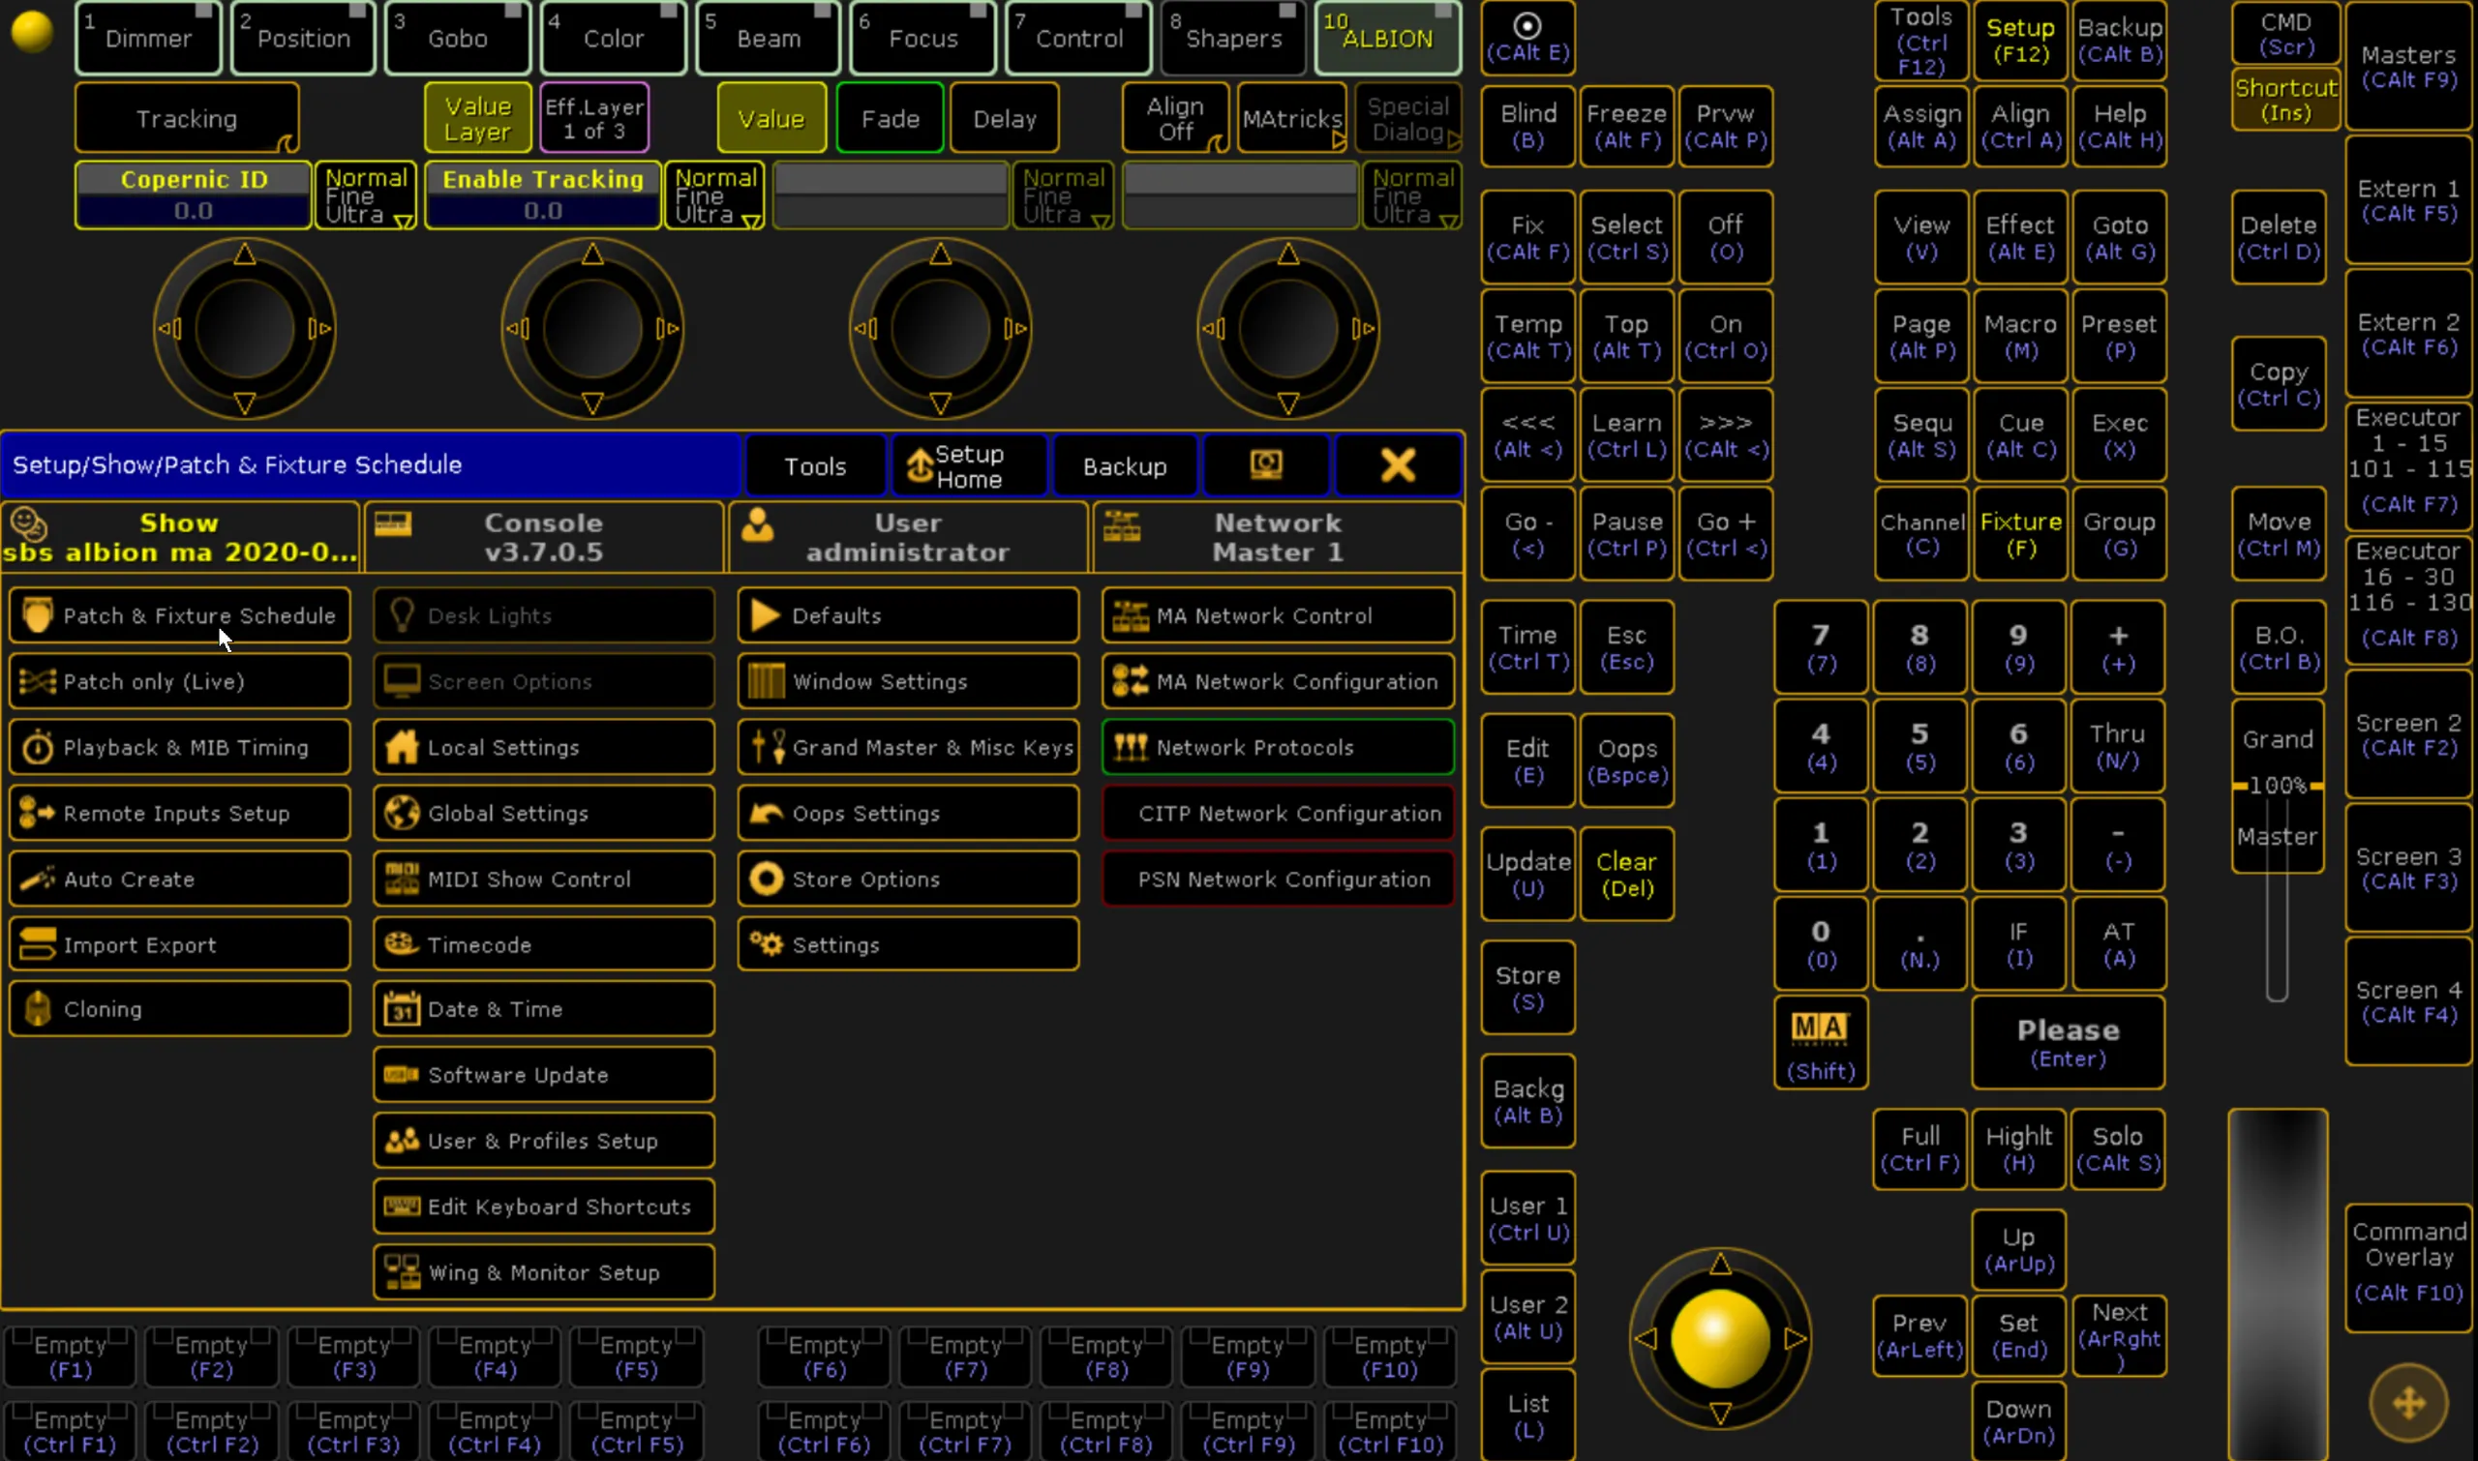Click Please (Enter) key
This screenshot has width=2478, height=1461.
coord(2068,1043)
